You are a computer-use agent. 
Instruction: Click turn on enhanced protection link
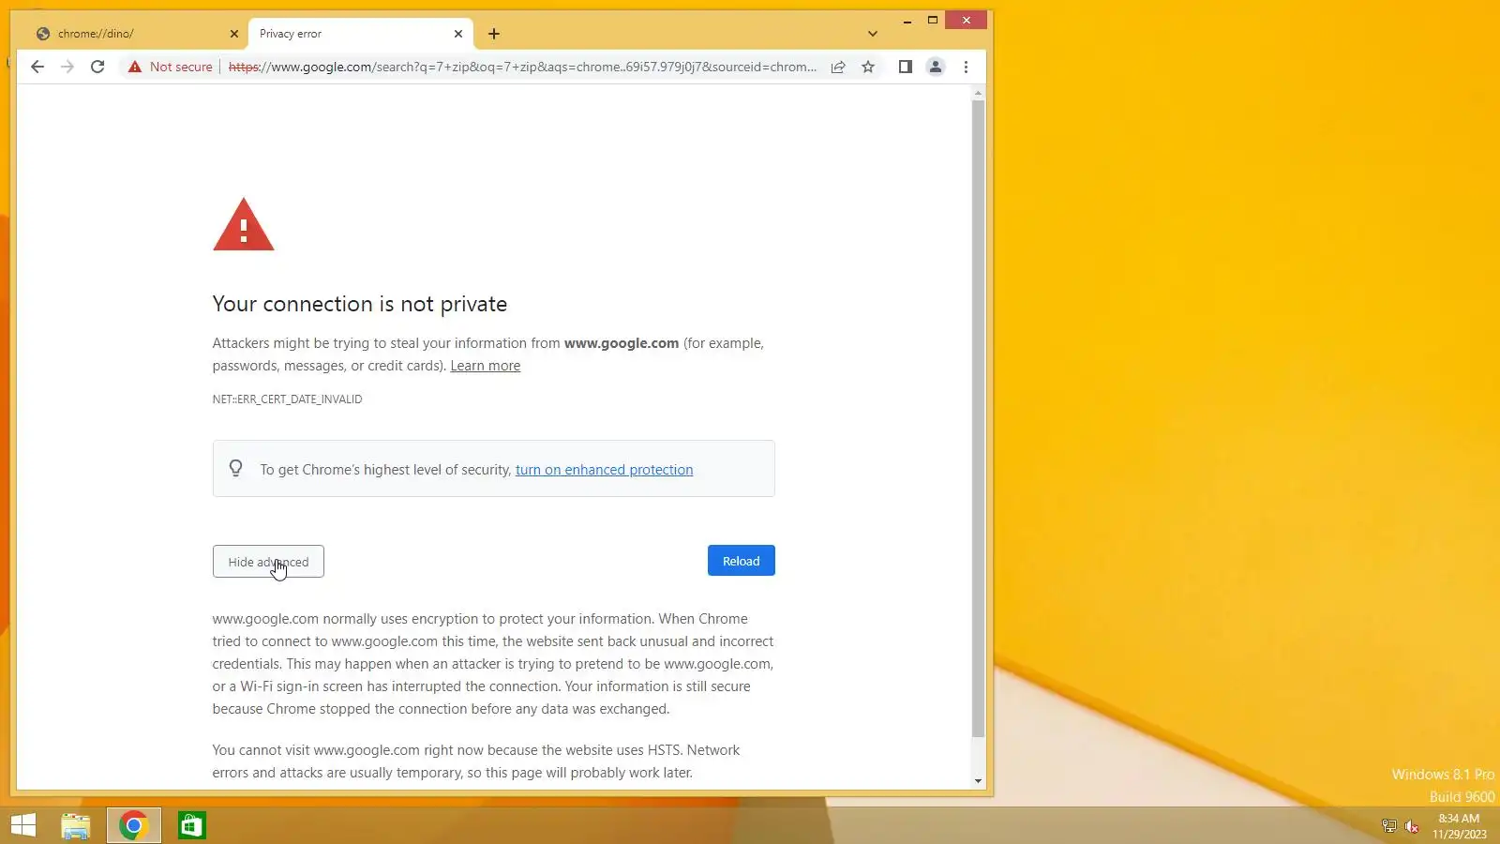pyautogui.click(x=605, y=470)
